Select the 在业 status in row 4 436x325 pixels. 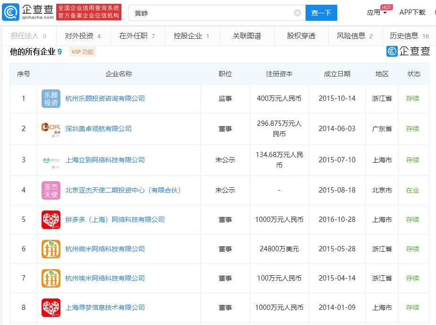412,191
